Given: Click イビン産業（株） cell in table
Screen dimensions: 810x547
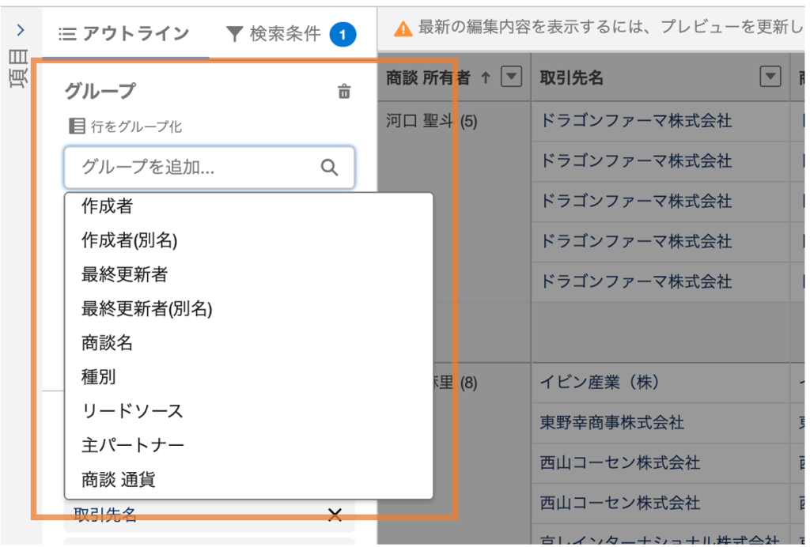Looking at the screenshot, I should point(600,383).
